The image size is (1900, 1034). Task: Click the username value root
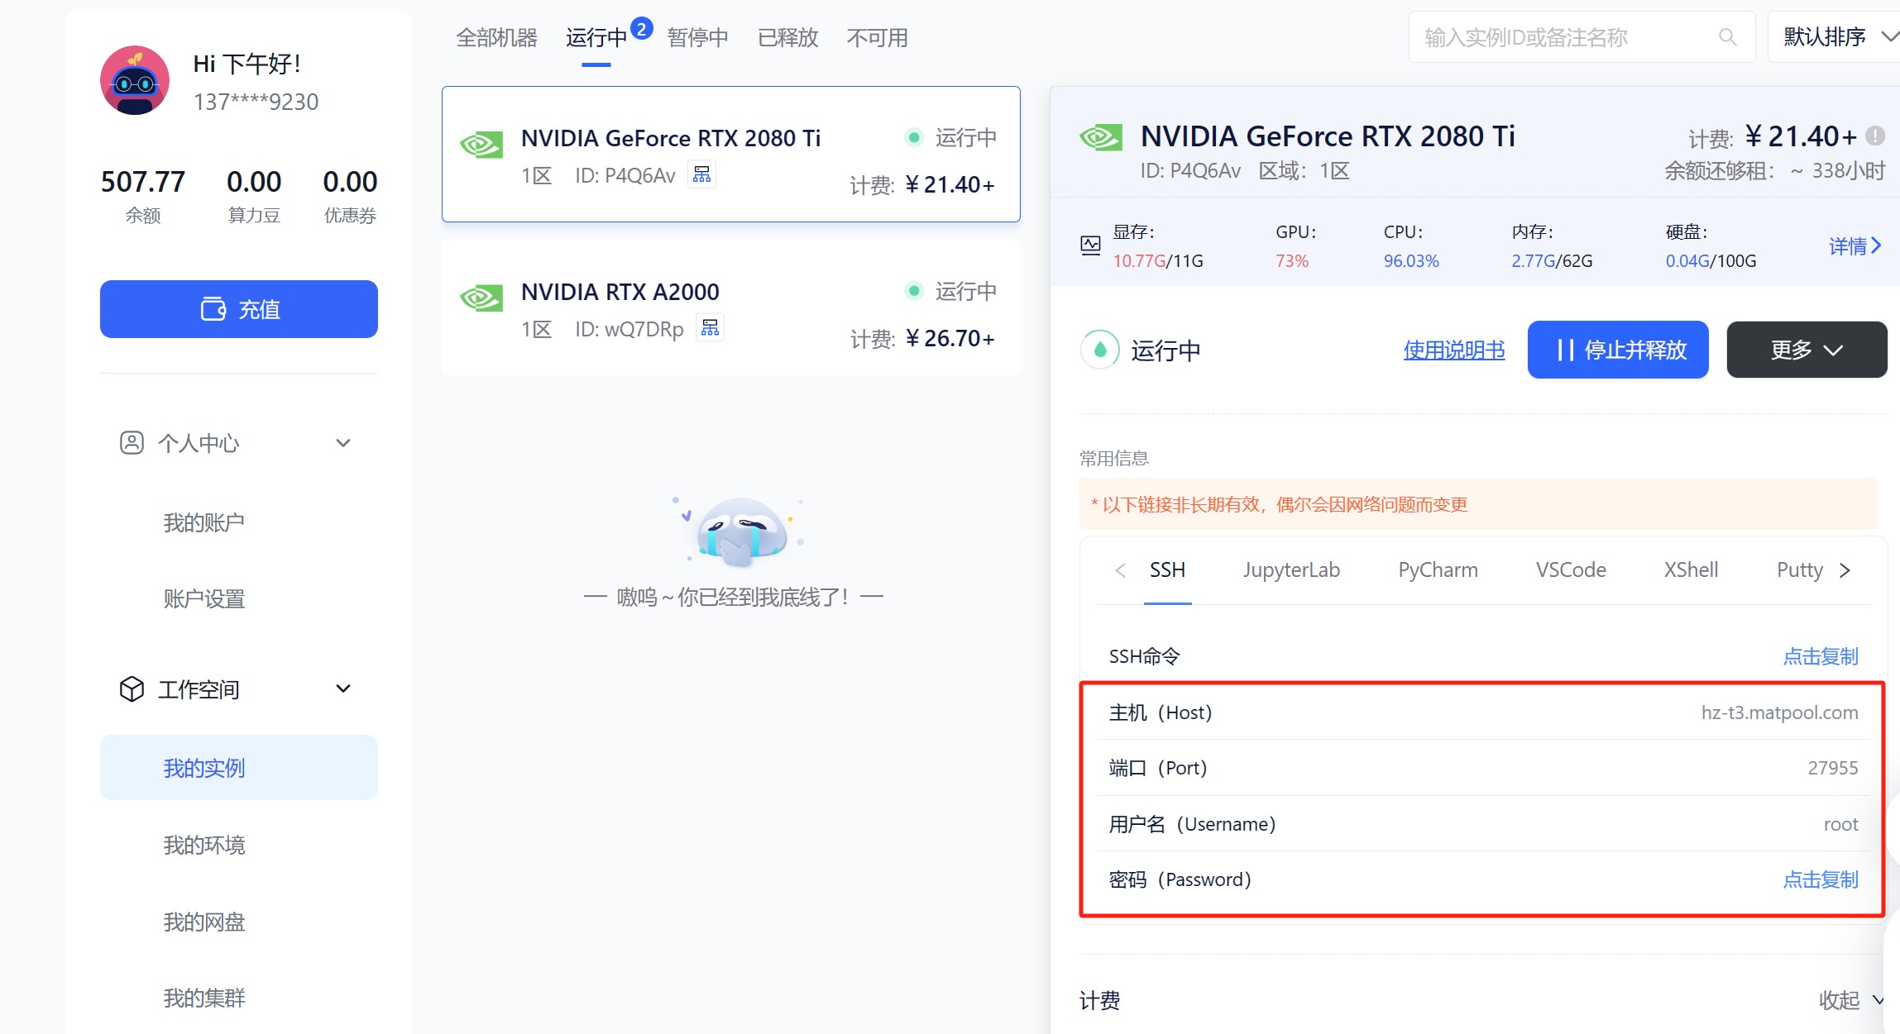[x=1841, y=824]
